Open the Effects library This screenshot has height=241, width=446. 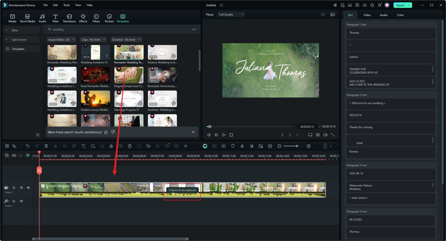(x=83, y=18)
